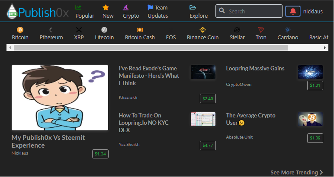The image size is (334, 177).
Task: Click See More Trending link
Action: coord(294,172)
